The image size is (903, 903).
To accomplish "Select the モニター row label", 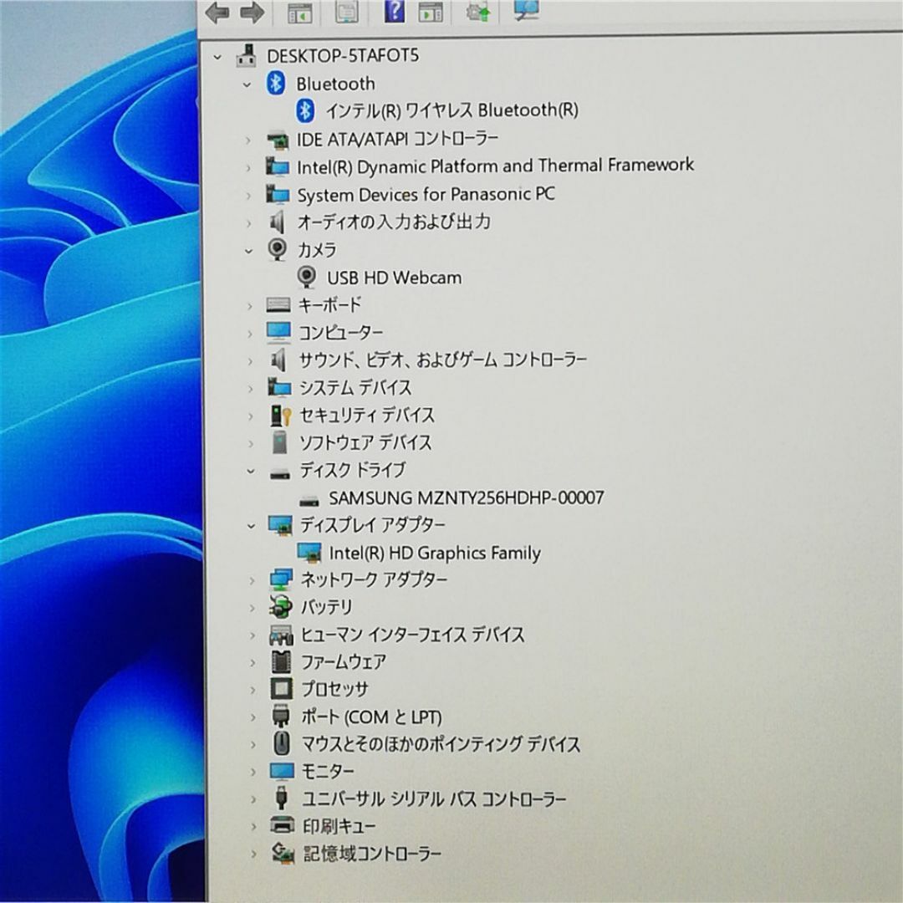I will (328, 771).
